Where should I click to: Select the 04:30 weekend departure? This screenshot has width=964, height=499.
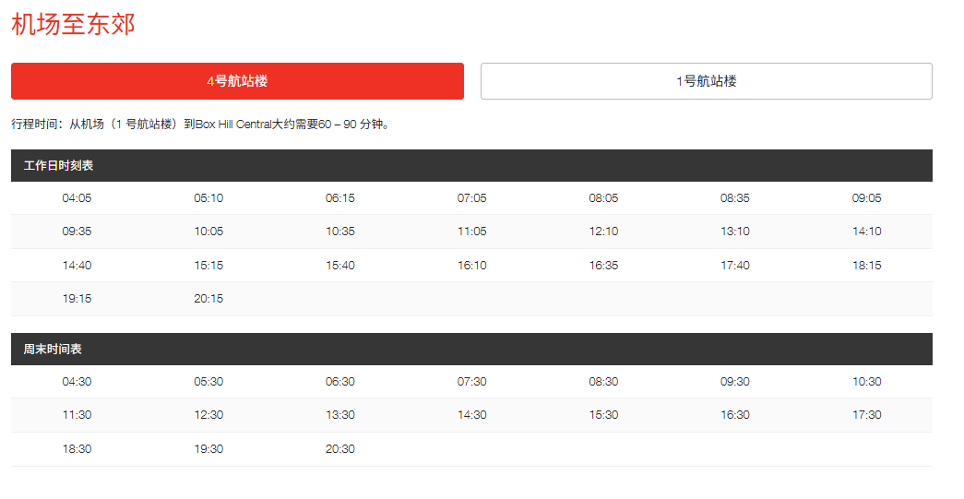77,382
